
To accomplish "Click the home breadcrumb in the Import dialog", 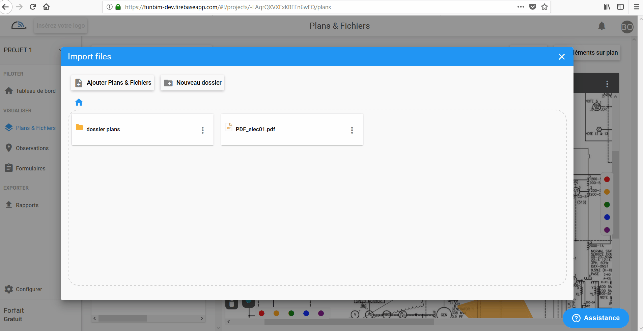I will tap(79, 102).
